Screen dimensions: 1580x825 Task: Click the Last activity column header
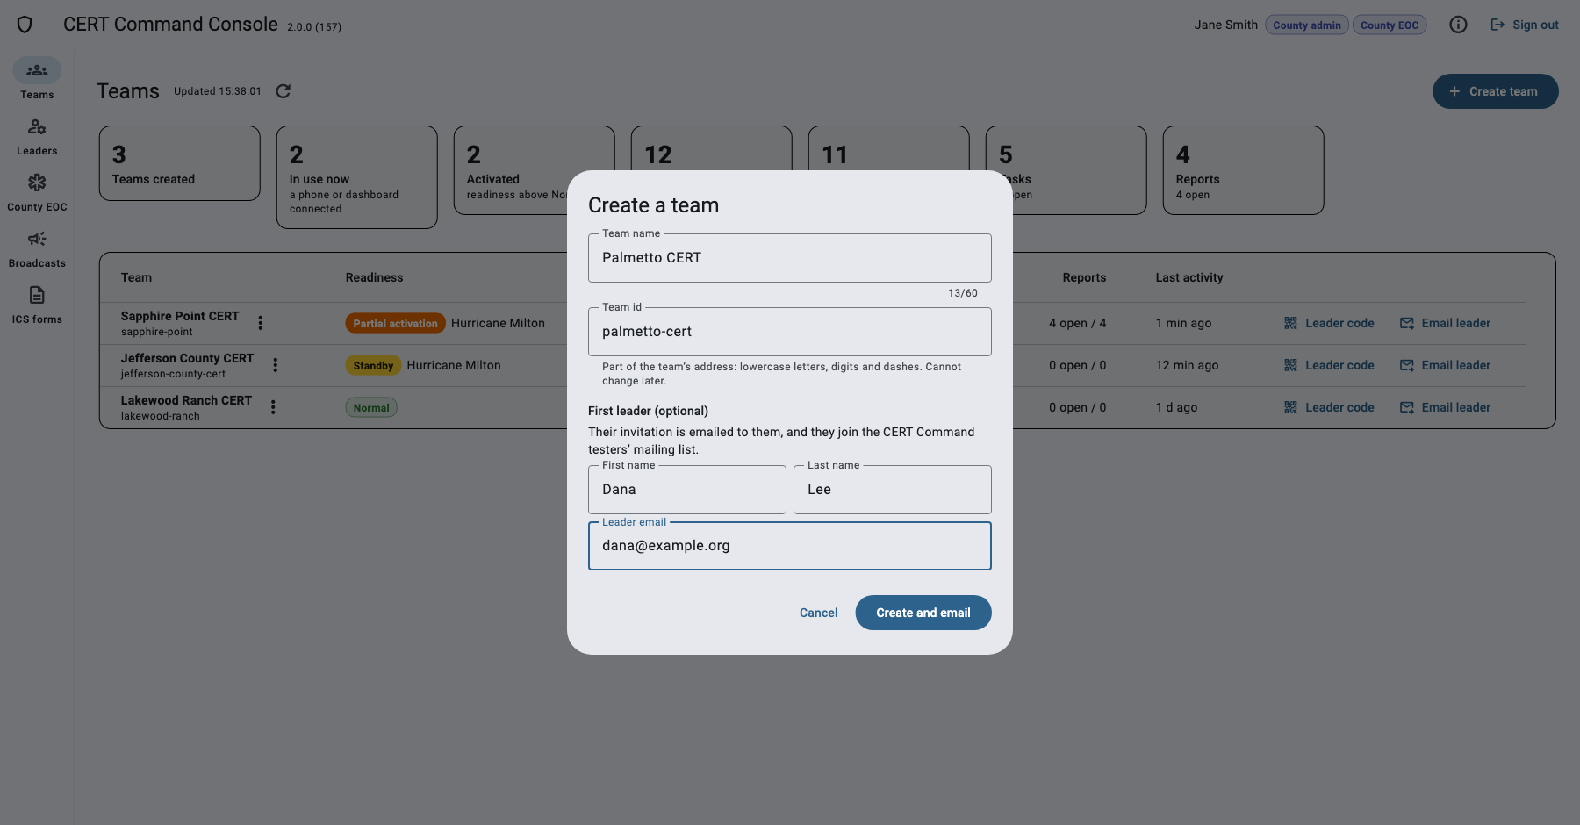(1189, 277)
